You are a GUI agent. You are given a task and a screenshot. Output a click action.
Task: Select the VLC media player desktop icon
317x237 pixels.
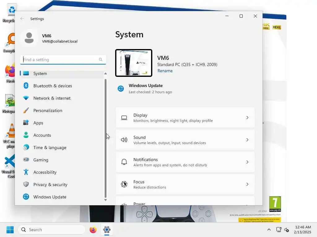[9, 136]
